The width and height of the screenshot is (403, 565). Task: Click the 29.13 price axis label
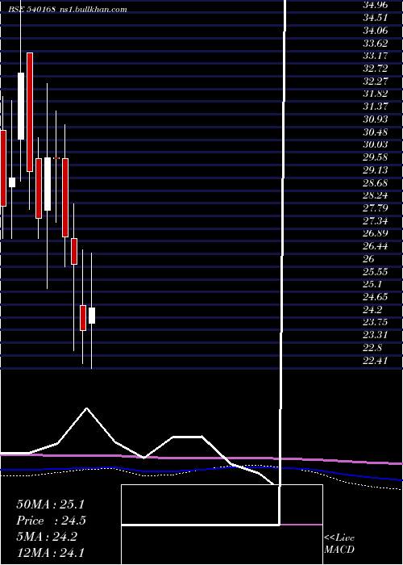(375, 169)
